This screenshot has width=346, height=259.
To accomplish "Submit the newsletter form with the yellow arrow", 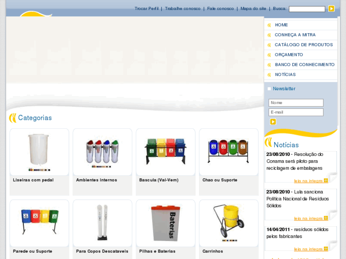I will coord(273,122).
